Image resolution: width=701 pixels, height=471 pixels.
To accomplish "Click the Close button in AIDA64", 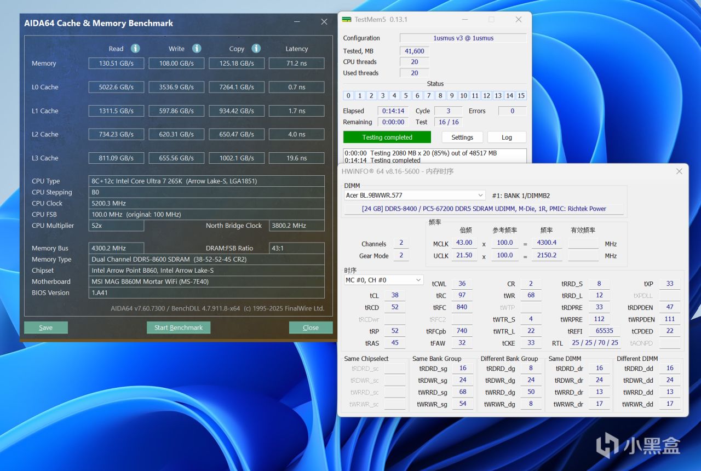I will (311, 328).
